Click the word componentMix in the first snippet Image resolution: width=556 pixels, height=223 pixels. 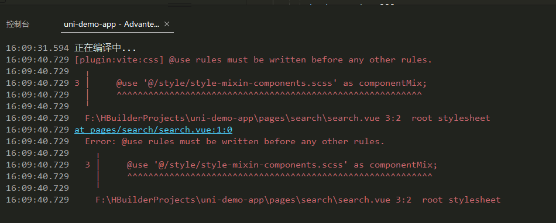[x=393, y=83]
